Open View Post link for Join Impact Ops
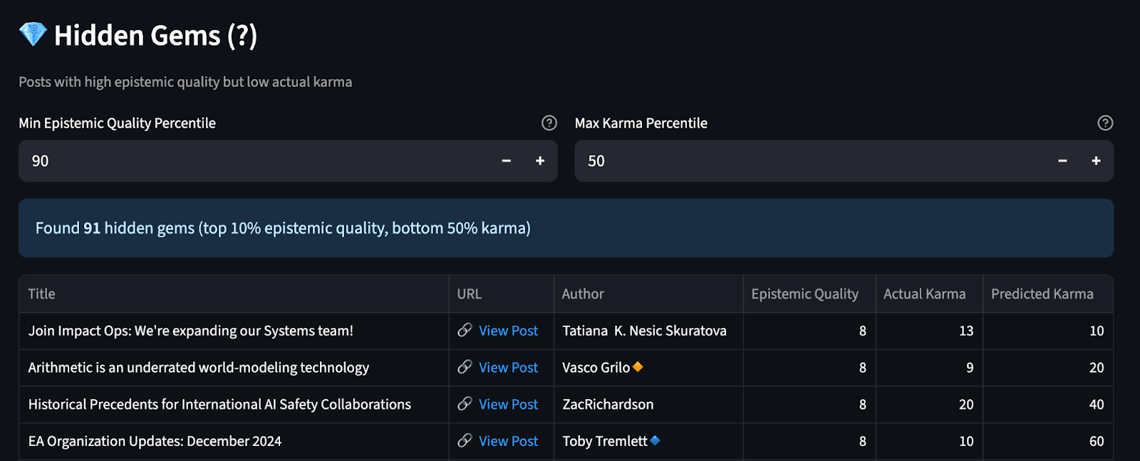 click(508, 331)
